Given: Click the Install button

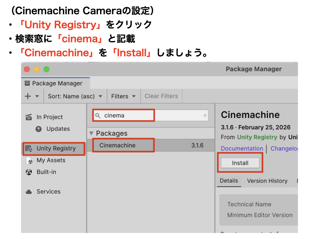Looking at the screenshot, I should pos(240,163).
